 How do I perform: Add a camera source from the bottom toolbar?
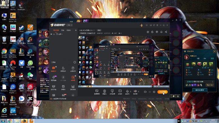[104, 92]
